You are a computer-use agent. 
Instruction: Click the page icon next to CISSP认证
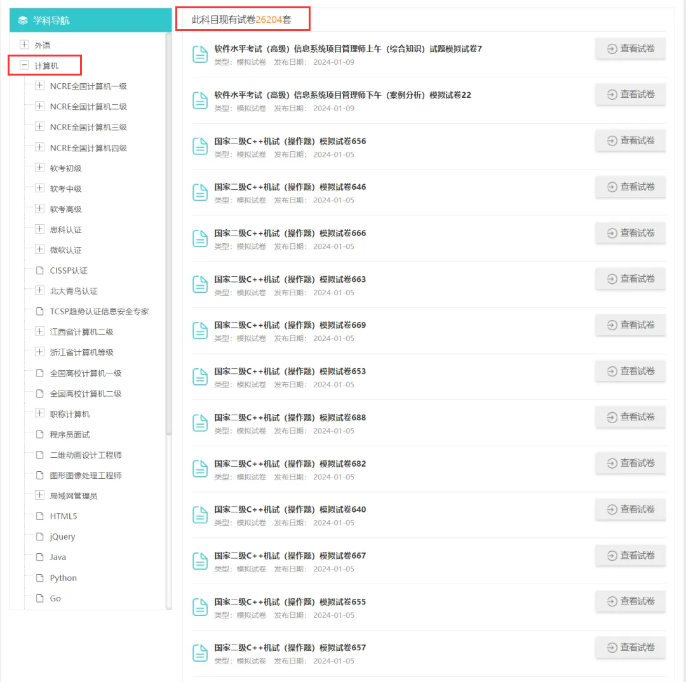point(39,271)
